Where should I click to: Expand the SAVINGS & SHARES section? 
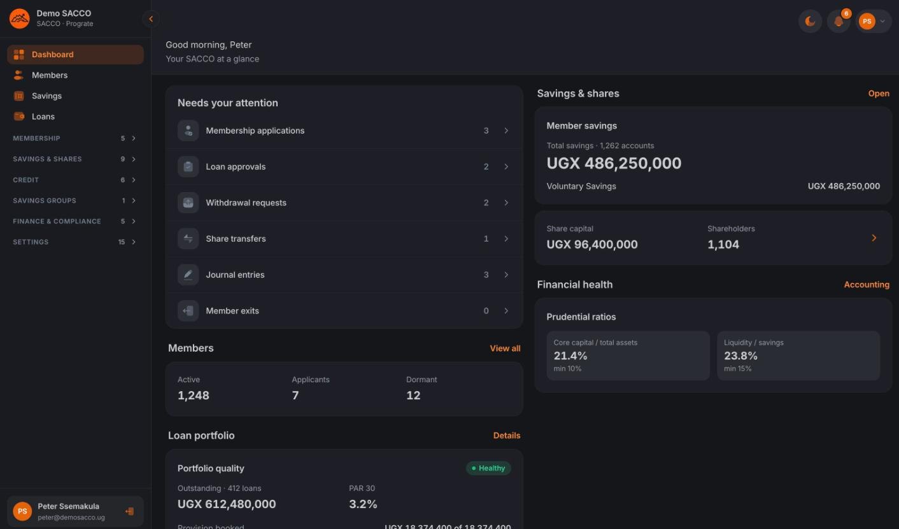75,159
